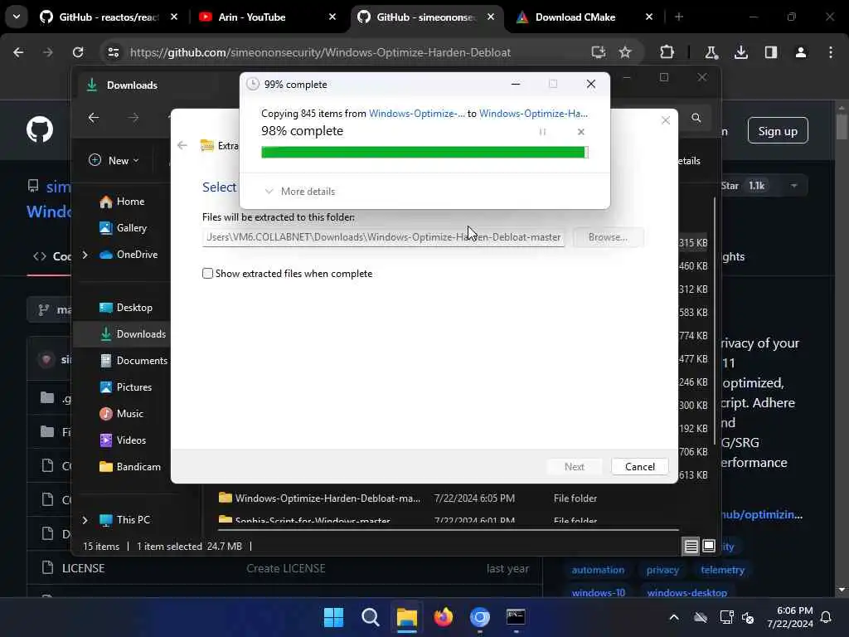Pause the file copy operation
The width and height of the screenshot is (849, 637).
coord(542,132)
